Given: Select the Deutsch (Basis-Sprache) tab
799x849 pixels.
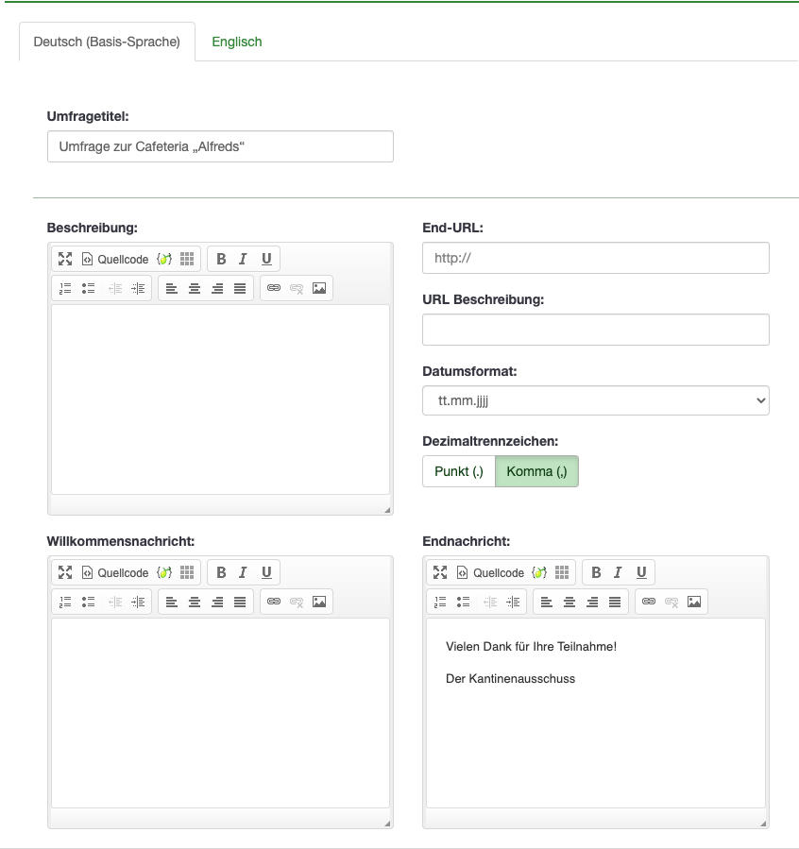Looking at the screenshot, I should [x=107, y=42].
